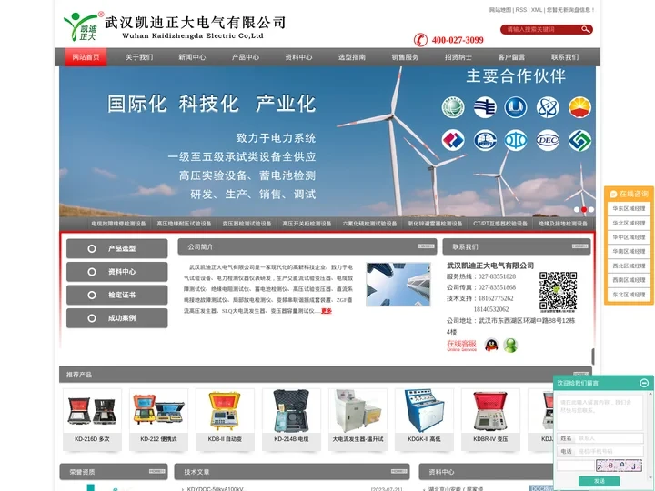
Task: Click the 网站地图 top link
Action: [500, 10]
